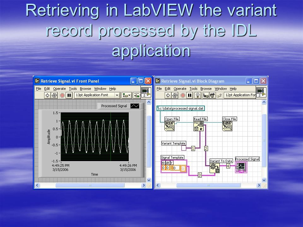The image size is (303, 227).
Task: Click Step Out button in Block Diagram
Action: pyautogui.click(x=219, y=95)
